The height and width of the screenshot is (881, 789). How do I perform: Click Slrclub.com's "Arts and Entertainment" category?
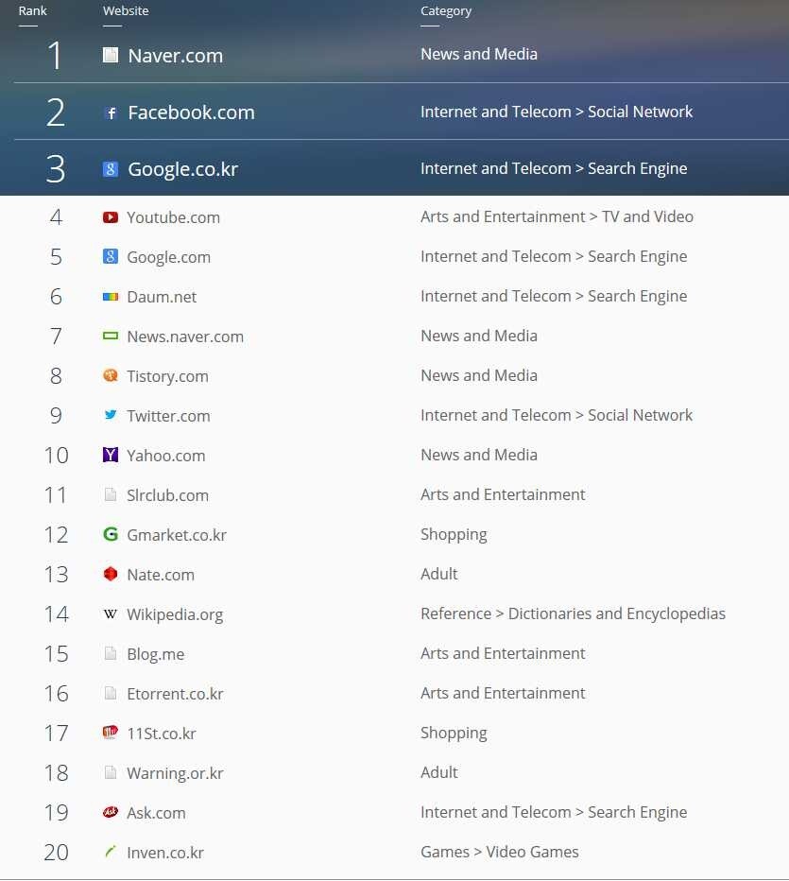click(x=503, y=494)
